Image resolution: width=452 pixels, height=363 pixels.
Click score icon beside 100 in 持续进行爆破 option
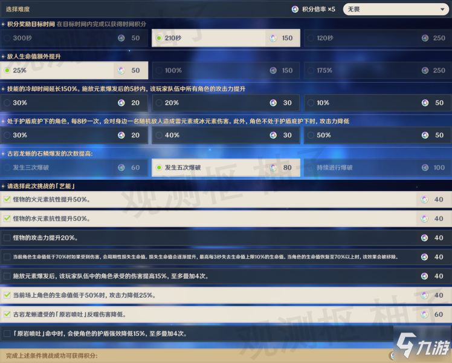coord(425,168)
